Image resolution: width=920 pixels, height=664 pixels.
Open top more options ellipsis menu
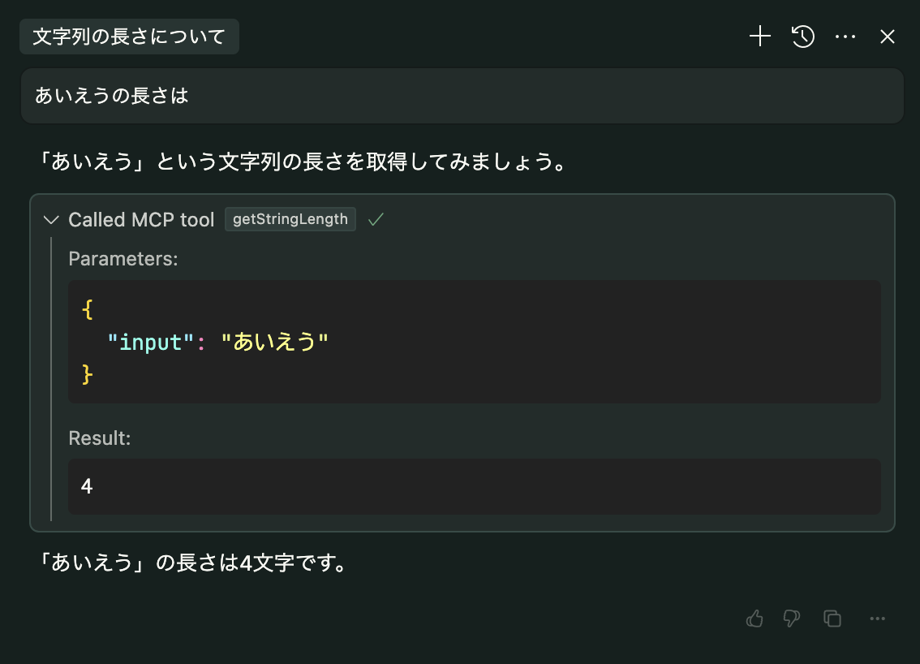(845, 37)
